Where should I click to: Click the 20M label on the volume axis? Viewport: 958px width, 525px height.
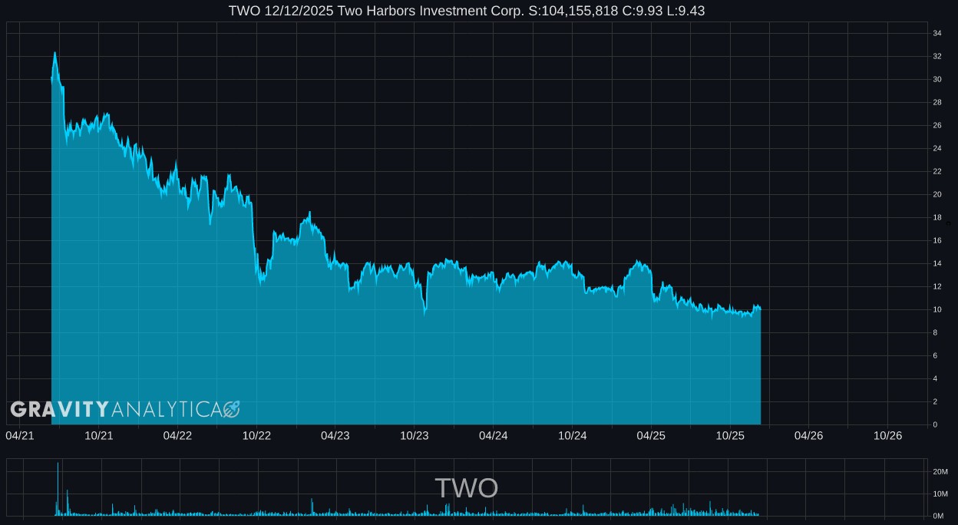(x=939, y=472)
